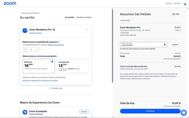189x118 pixels.
Task: Select the Anualmente subscription cycle
Action: [73, 66]
